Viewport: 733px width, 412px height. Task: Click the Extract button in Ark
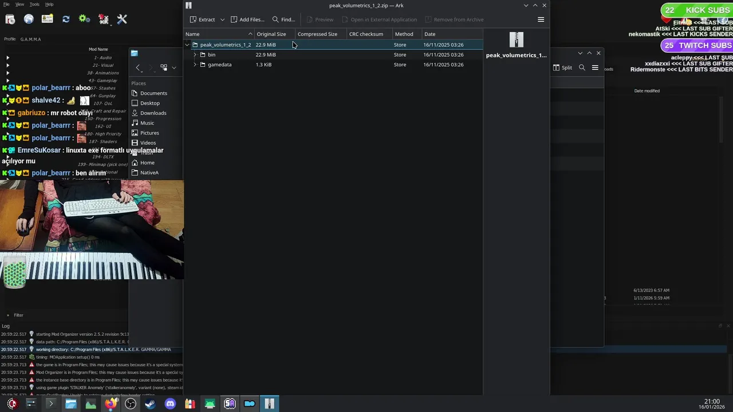point(202,19)
